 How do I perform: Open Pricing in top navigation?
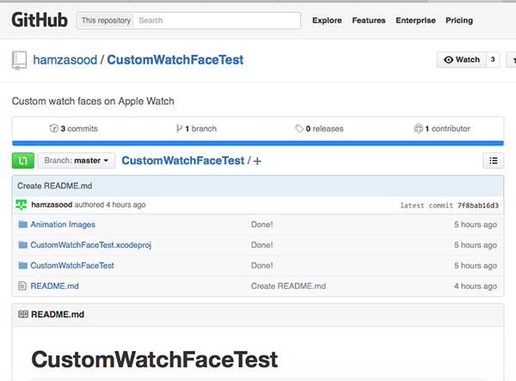[x=459, y=21]
